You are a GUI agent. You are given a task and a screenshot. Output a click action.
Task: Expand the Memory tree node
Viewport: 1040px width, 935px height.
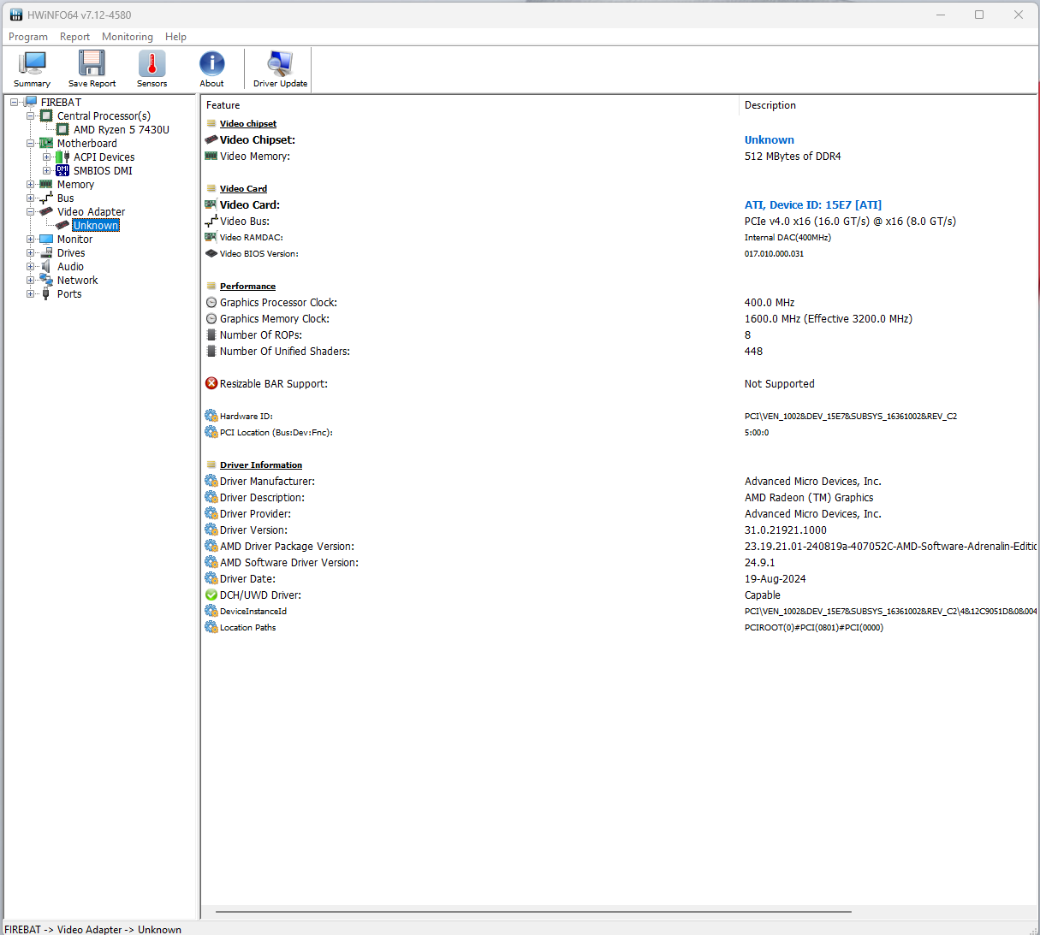(x=31, y=185)
